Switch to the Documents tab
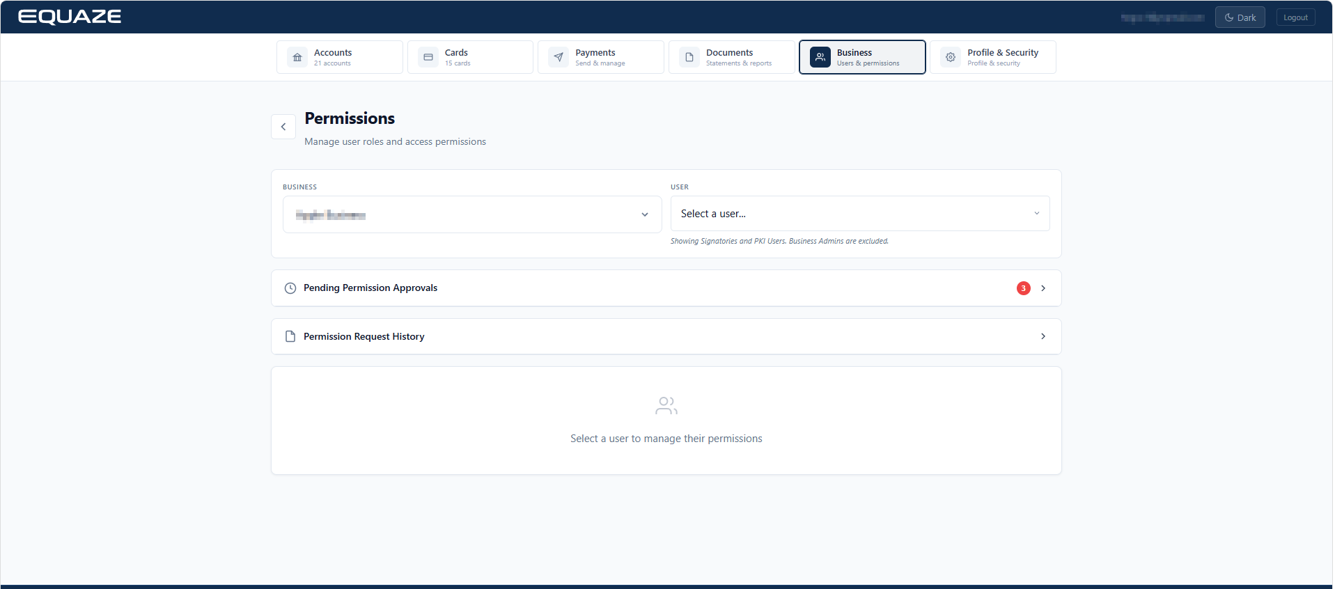Screen dimensions: 1335x589 tap(732, 57)
